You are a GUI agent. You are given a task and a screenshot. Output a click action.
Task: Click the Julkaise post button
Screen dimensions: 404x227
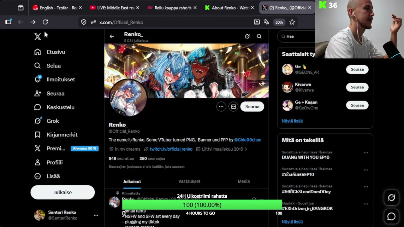pyautogui.click(x=62, y=192)
